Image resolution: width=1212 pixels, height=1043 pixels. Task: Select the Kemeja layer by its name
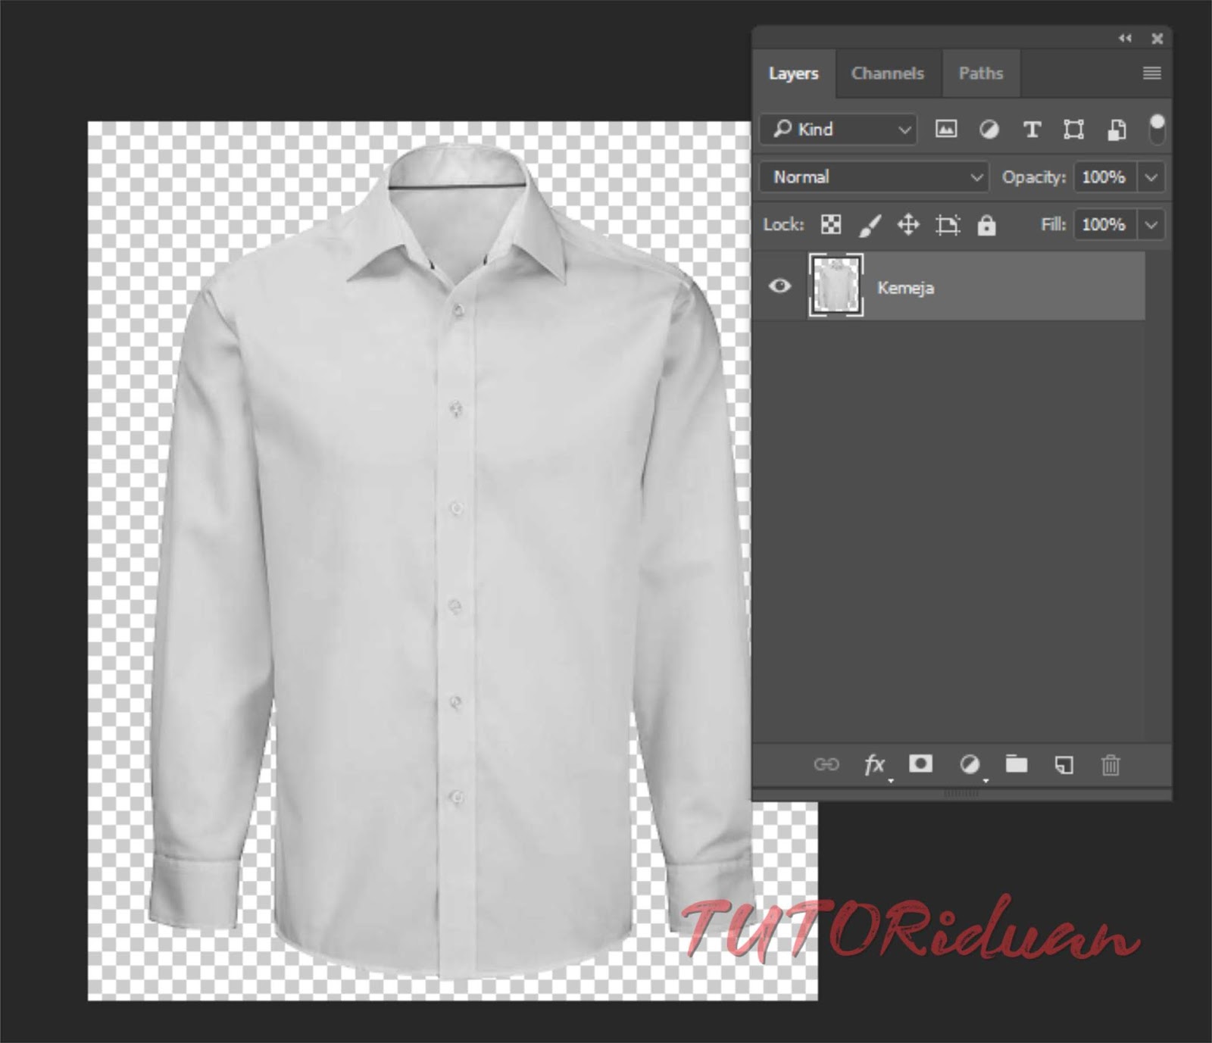point(906,288)
